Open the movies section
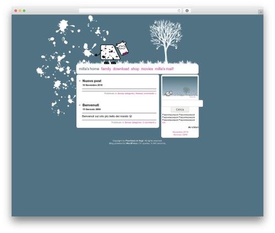The height and width of the screenshot is (233, 275). 147,69
